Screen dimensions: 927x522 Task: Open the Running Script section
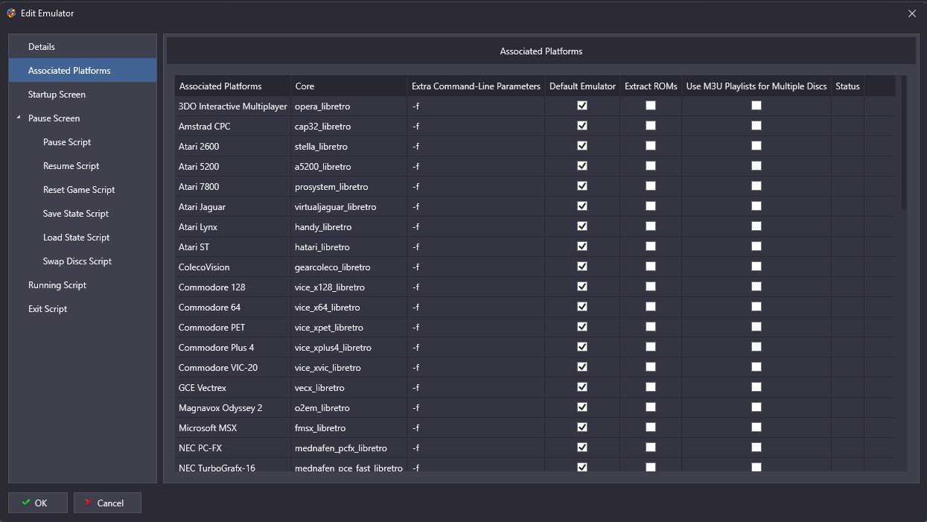pos(83,284)
